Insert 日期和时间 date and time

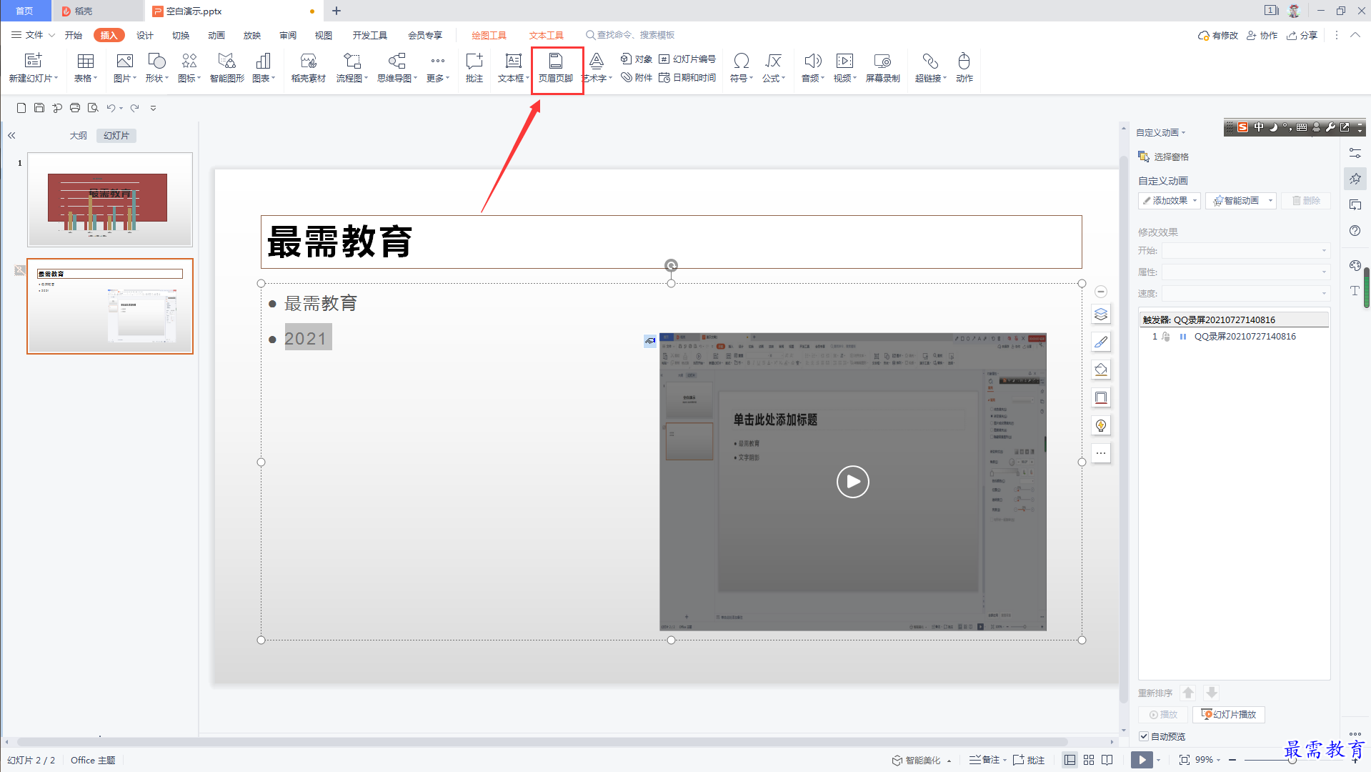pyautogui.click(x=687, y=77)
